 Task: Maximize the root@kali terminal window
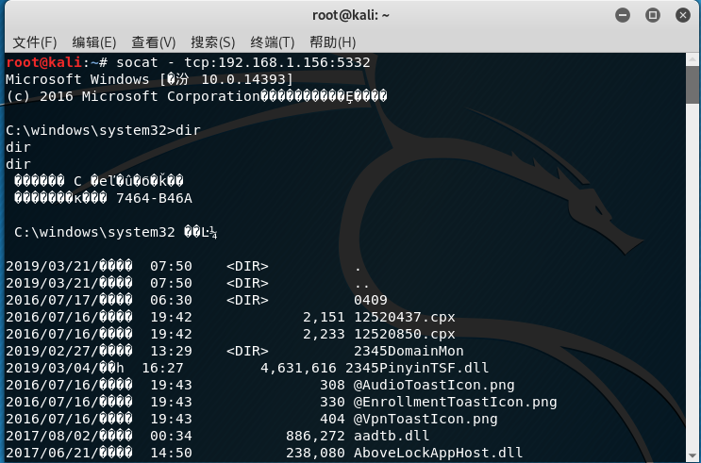[653, 15]
